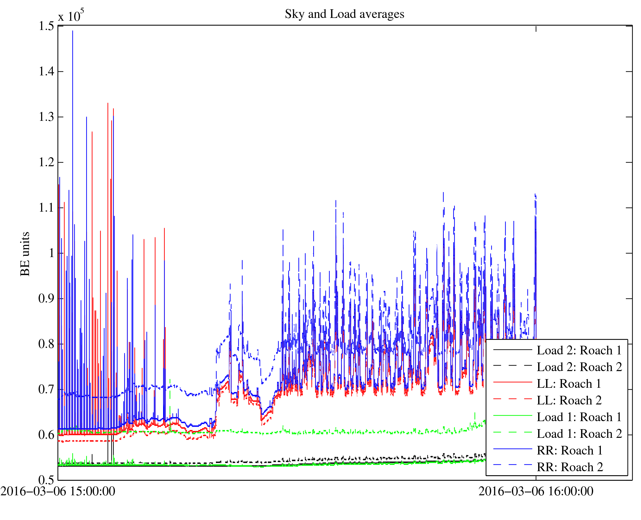Click the x-axis label '2016-03-06 15:00:00'
This screenshot has width=641, height=520.
[x=58, y=491]
